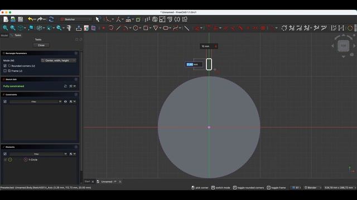Switch to the Tasks tab

(x=16, y=35)
